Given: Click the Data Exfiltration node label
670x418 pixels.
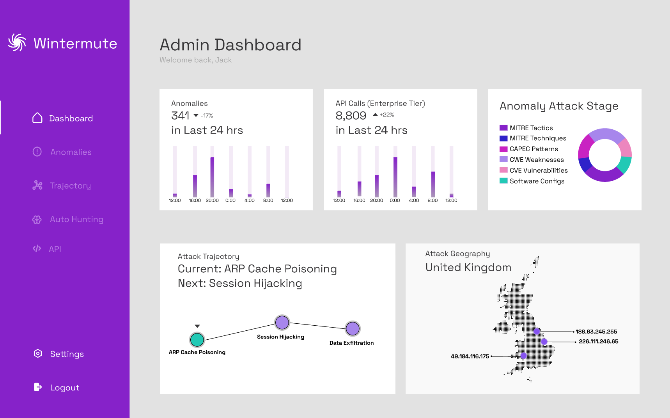Looking at the screenshot, I should (351, 343).
